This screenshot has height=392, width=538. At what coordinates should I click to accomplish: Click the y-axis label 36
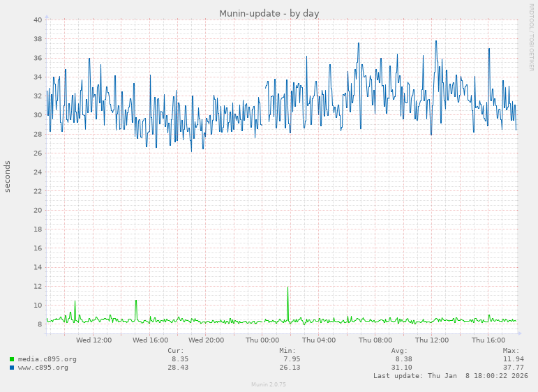[38, 58]
